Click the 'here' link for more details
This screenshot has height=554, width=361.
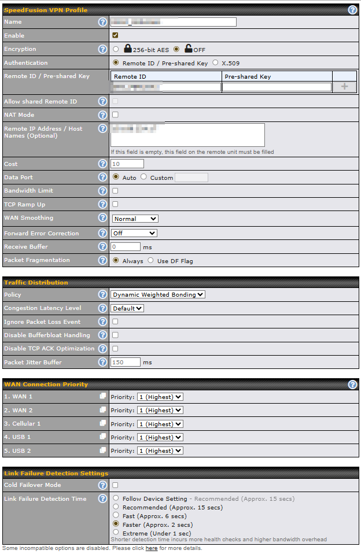click(152, 548)
